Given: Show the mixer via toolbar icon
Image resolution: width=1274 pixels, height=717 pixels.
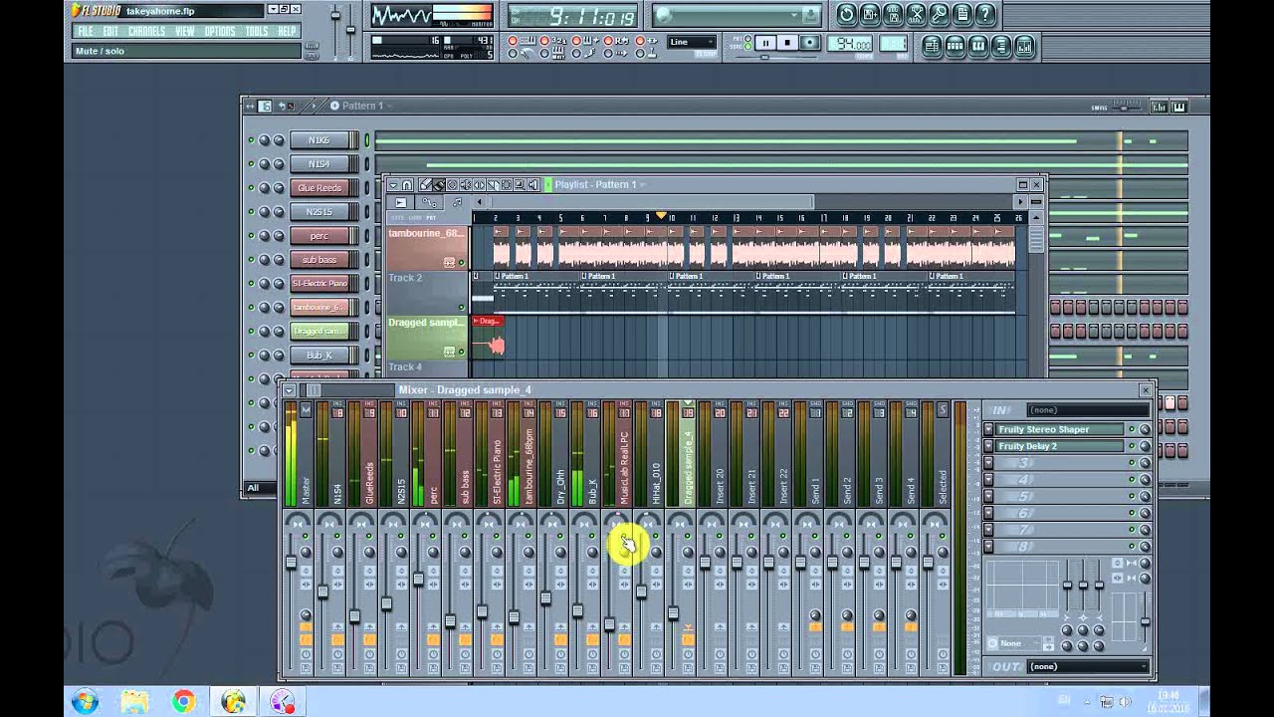Looking at the screenshot, I should coord(1024,46).
